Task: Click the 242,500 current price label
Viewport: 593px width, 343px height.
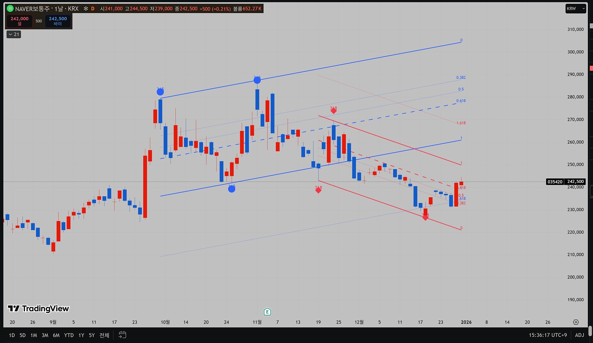Action: [575, 182]
